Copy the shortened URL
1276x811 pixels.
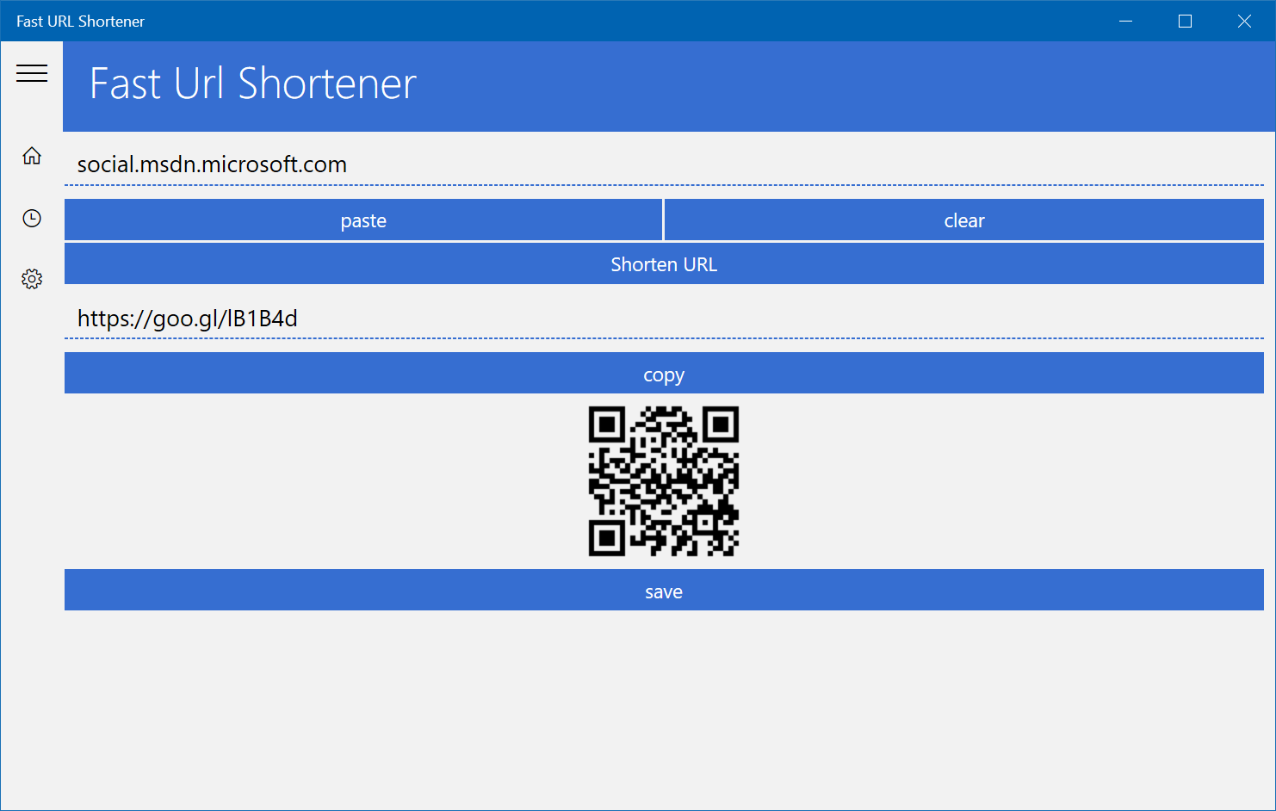(664, 374)
